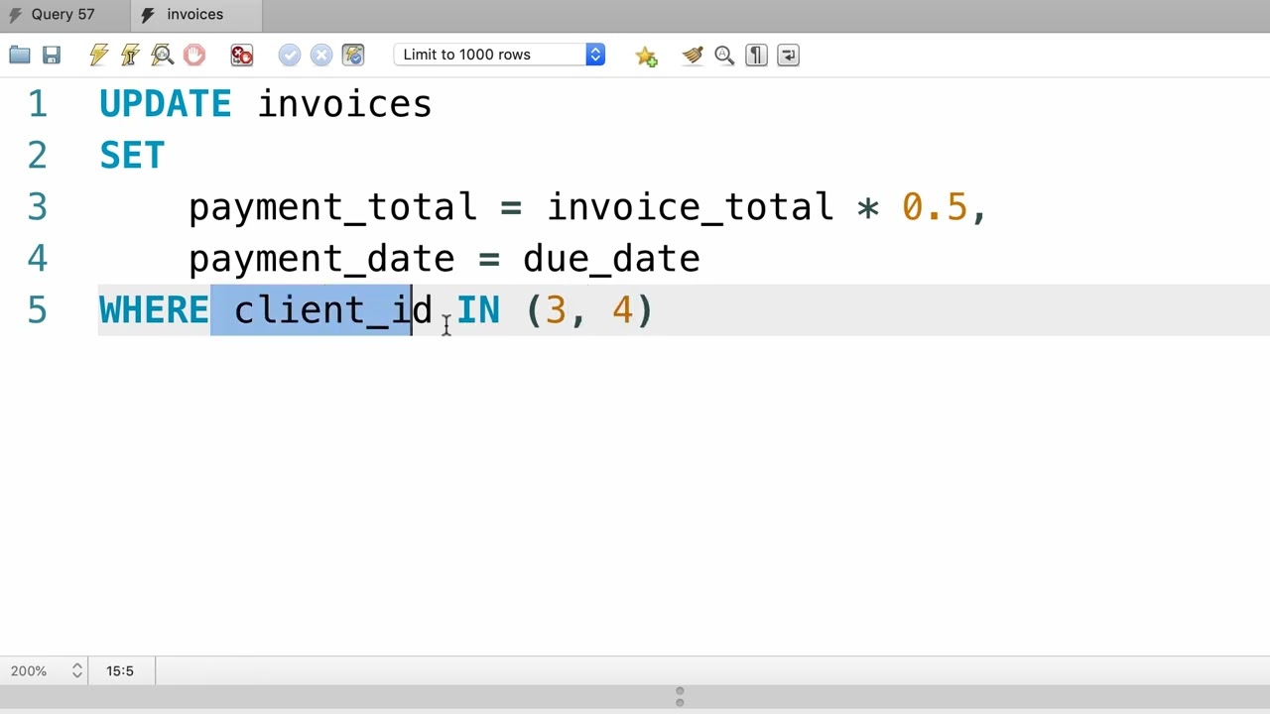Click line number 1 in the gutter
The width and height of the screenshot is (1270, 714).
[x=38, y=104]
